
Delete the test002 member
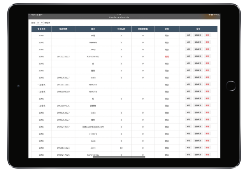click(208, 84)
